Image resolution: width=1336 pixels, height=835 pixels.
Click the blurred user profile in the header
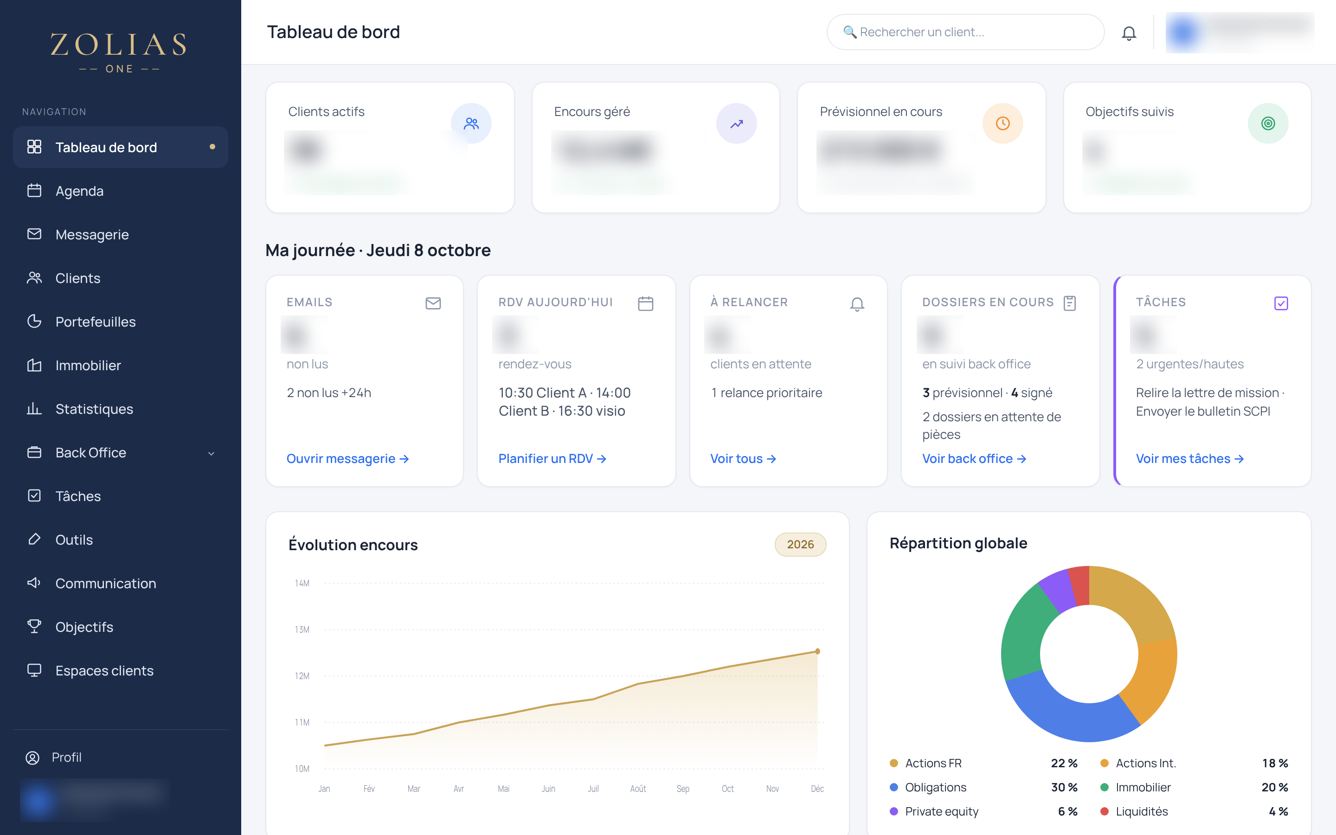pos(1240,32)
